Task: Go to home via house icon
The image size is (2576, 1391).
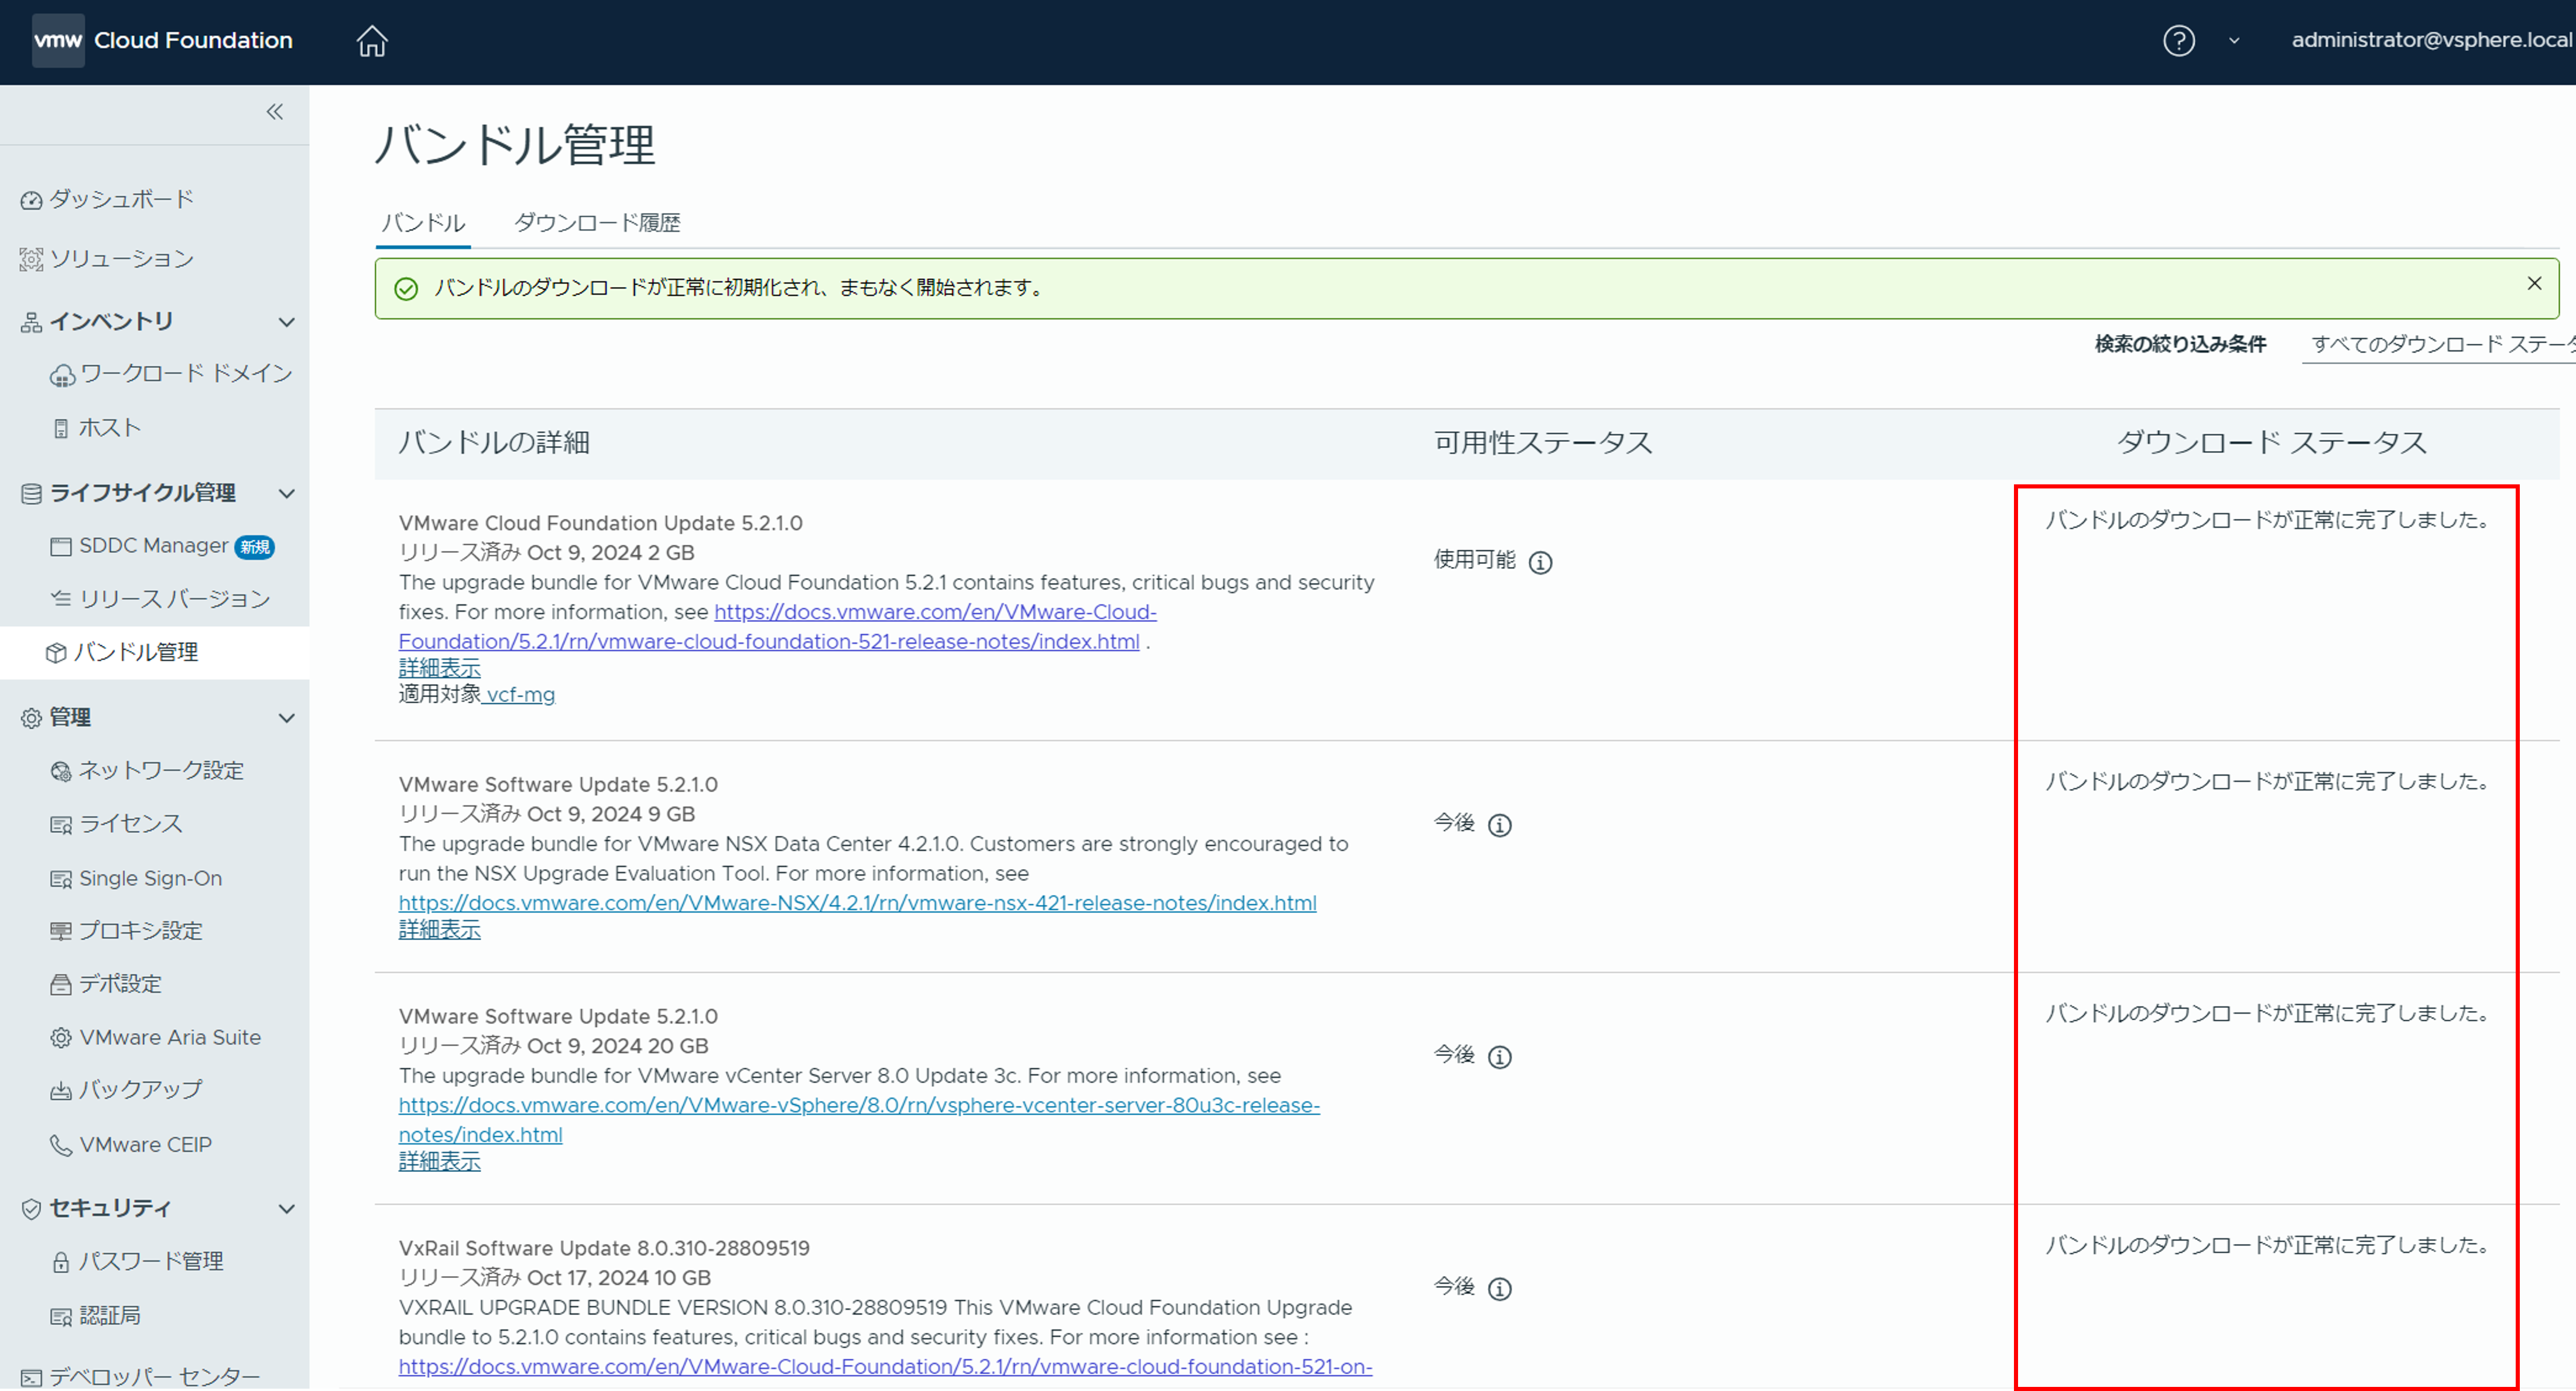Action: point(372,41)
